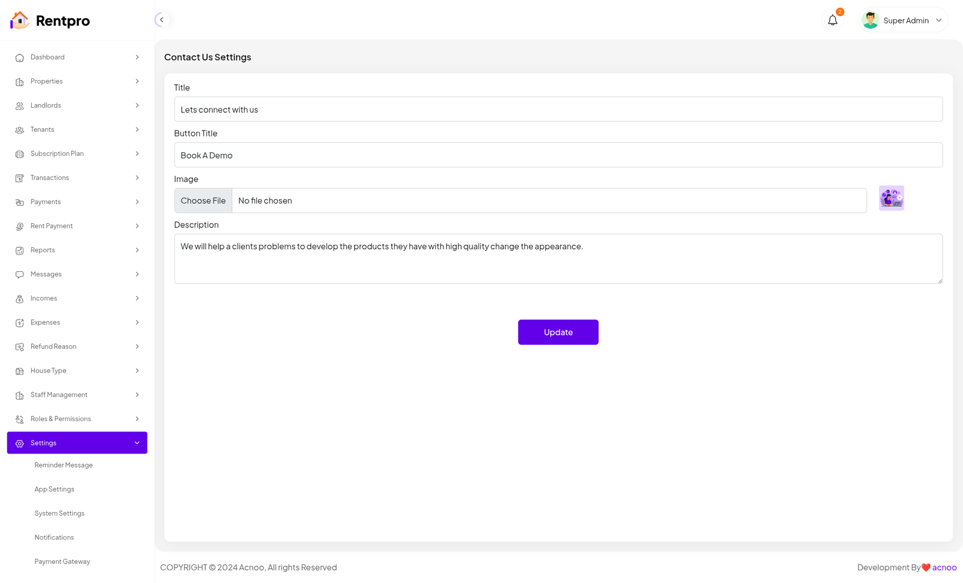Expand the Landlords menu chevron

coord(137,106)
